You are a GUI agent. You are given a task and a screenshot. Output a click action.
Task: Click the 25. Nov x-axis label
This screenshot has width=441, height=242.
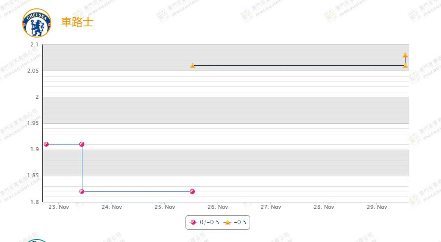tap(165, 207)
